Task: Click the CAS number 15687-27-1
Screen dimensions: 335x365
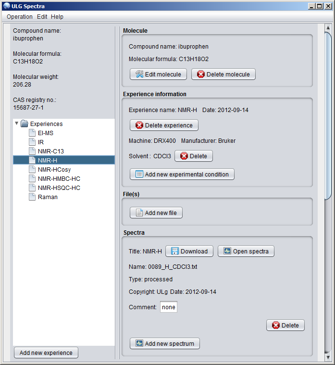Action: [x=28, y=108]
